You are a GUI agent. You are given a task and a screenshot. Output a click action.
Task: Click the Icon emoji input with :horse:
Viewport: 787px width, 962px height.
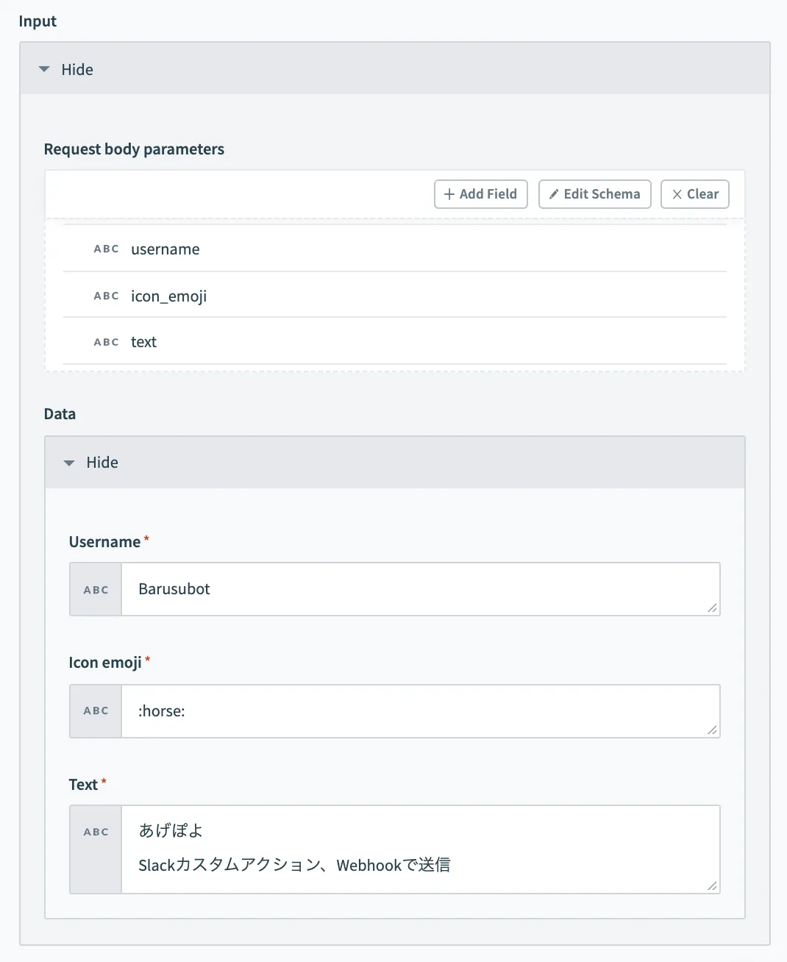[419, 711]
